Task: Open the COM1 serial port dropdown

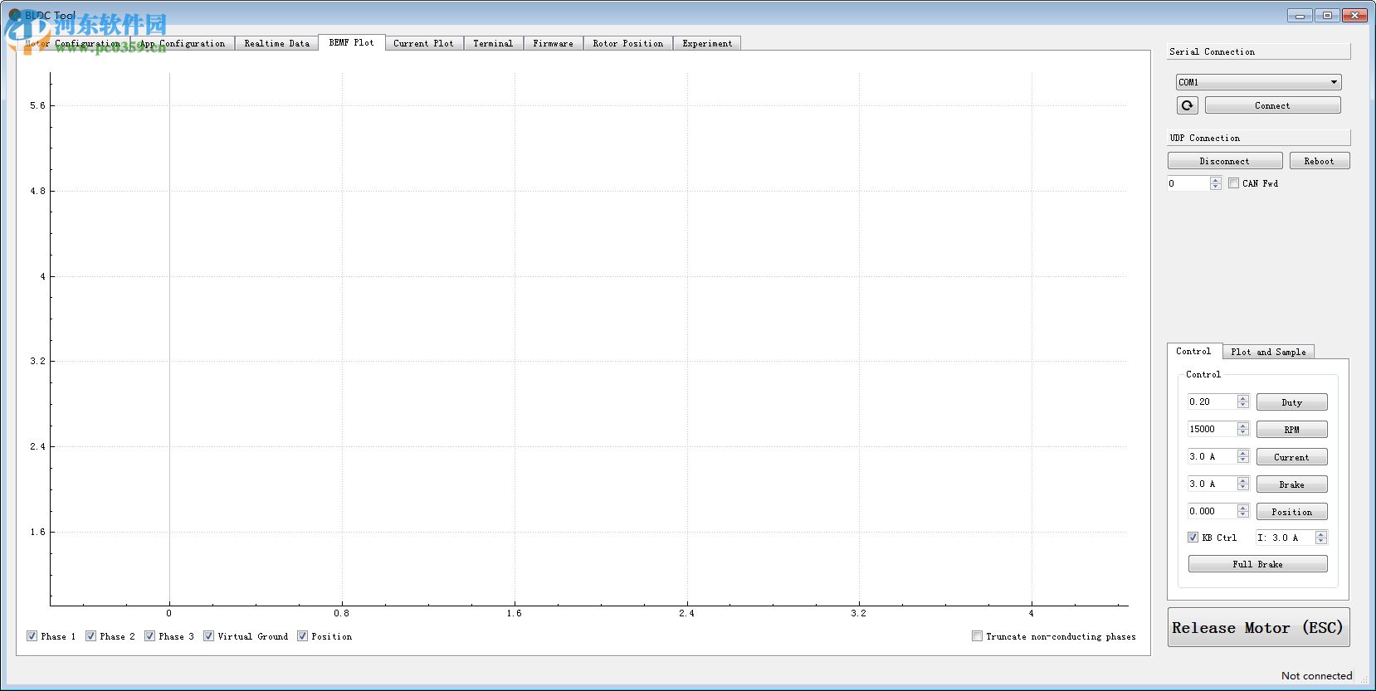Action: [x=1258, y=82]
